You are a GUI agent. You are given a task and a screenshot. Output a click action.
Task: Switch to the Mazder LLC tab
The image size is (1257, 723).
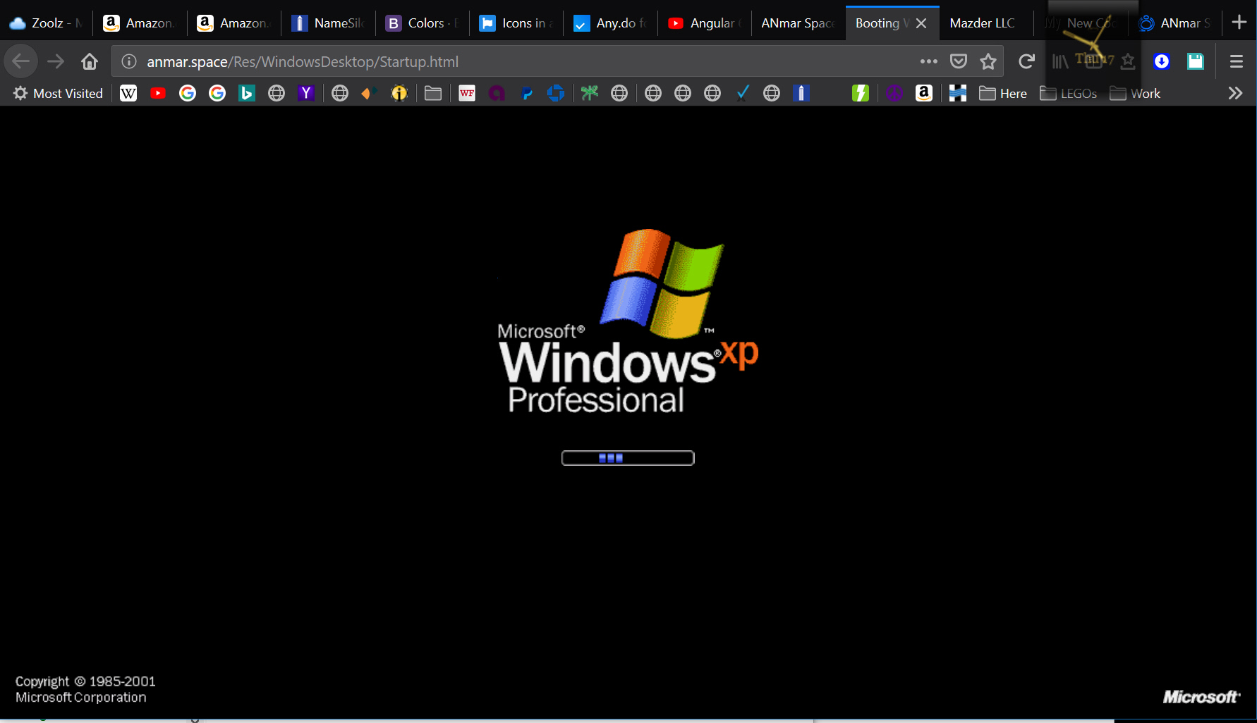pos(982,23)
